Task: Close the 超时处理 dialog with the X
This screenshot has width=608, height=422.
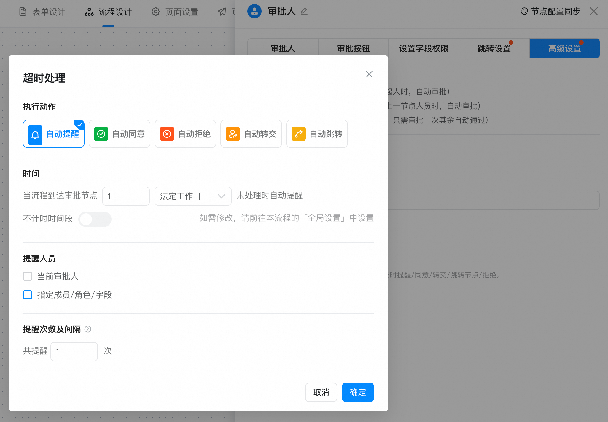Action: [x=369, y=74]
